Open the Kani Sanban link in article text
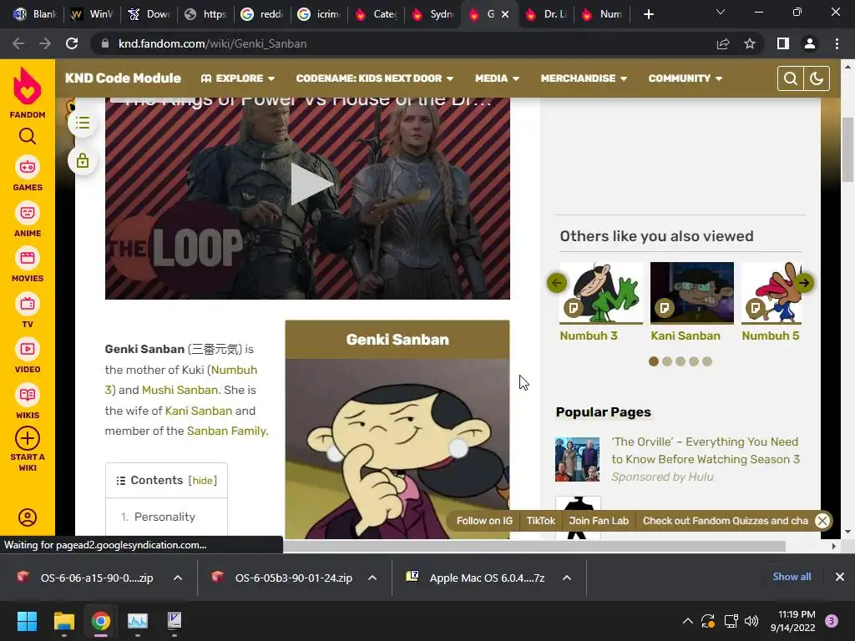 (x=199, y=411)
